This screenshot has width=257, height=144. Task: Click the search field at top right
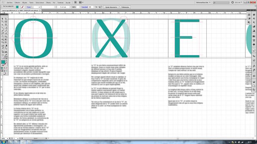(x=221, y=2)
